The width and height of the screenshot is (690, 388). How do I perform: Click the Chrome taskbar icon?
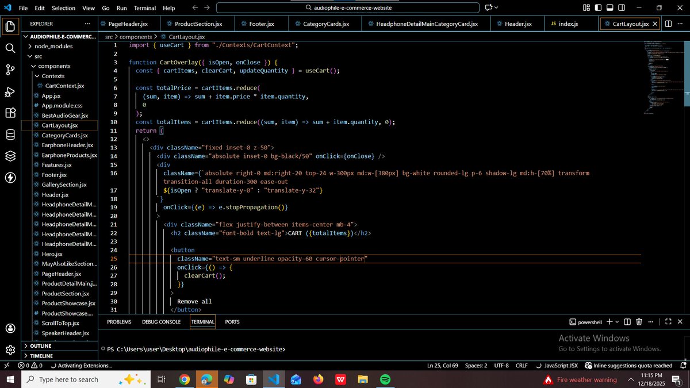click(184, 379)
